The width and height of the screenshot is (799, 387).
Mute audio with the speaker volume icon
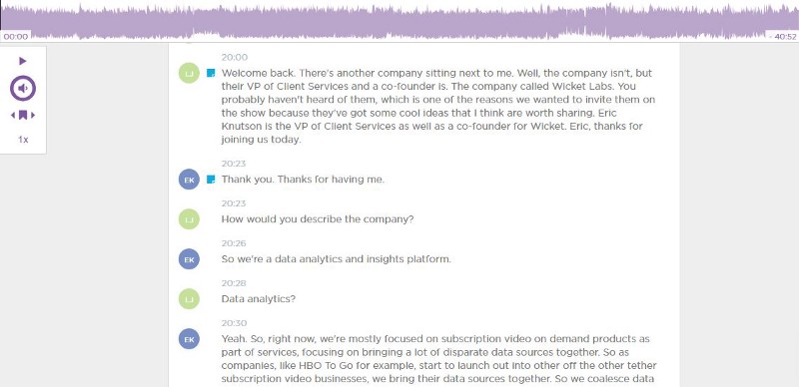pyautogui.click(x=23, y=88)
